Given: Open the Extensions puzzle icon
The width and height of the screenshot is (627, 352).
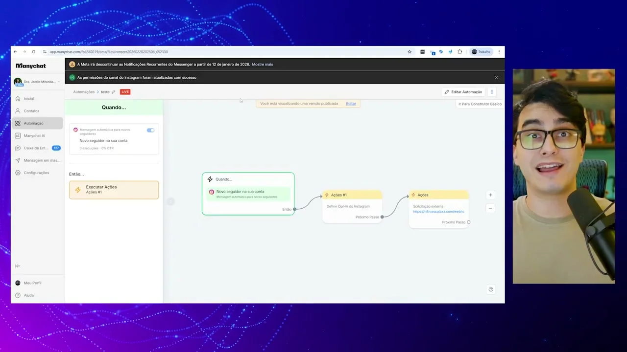Looking at the screenshot, I should click(x=459, y=52).
